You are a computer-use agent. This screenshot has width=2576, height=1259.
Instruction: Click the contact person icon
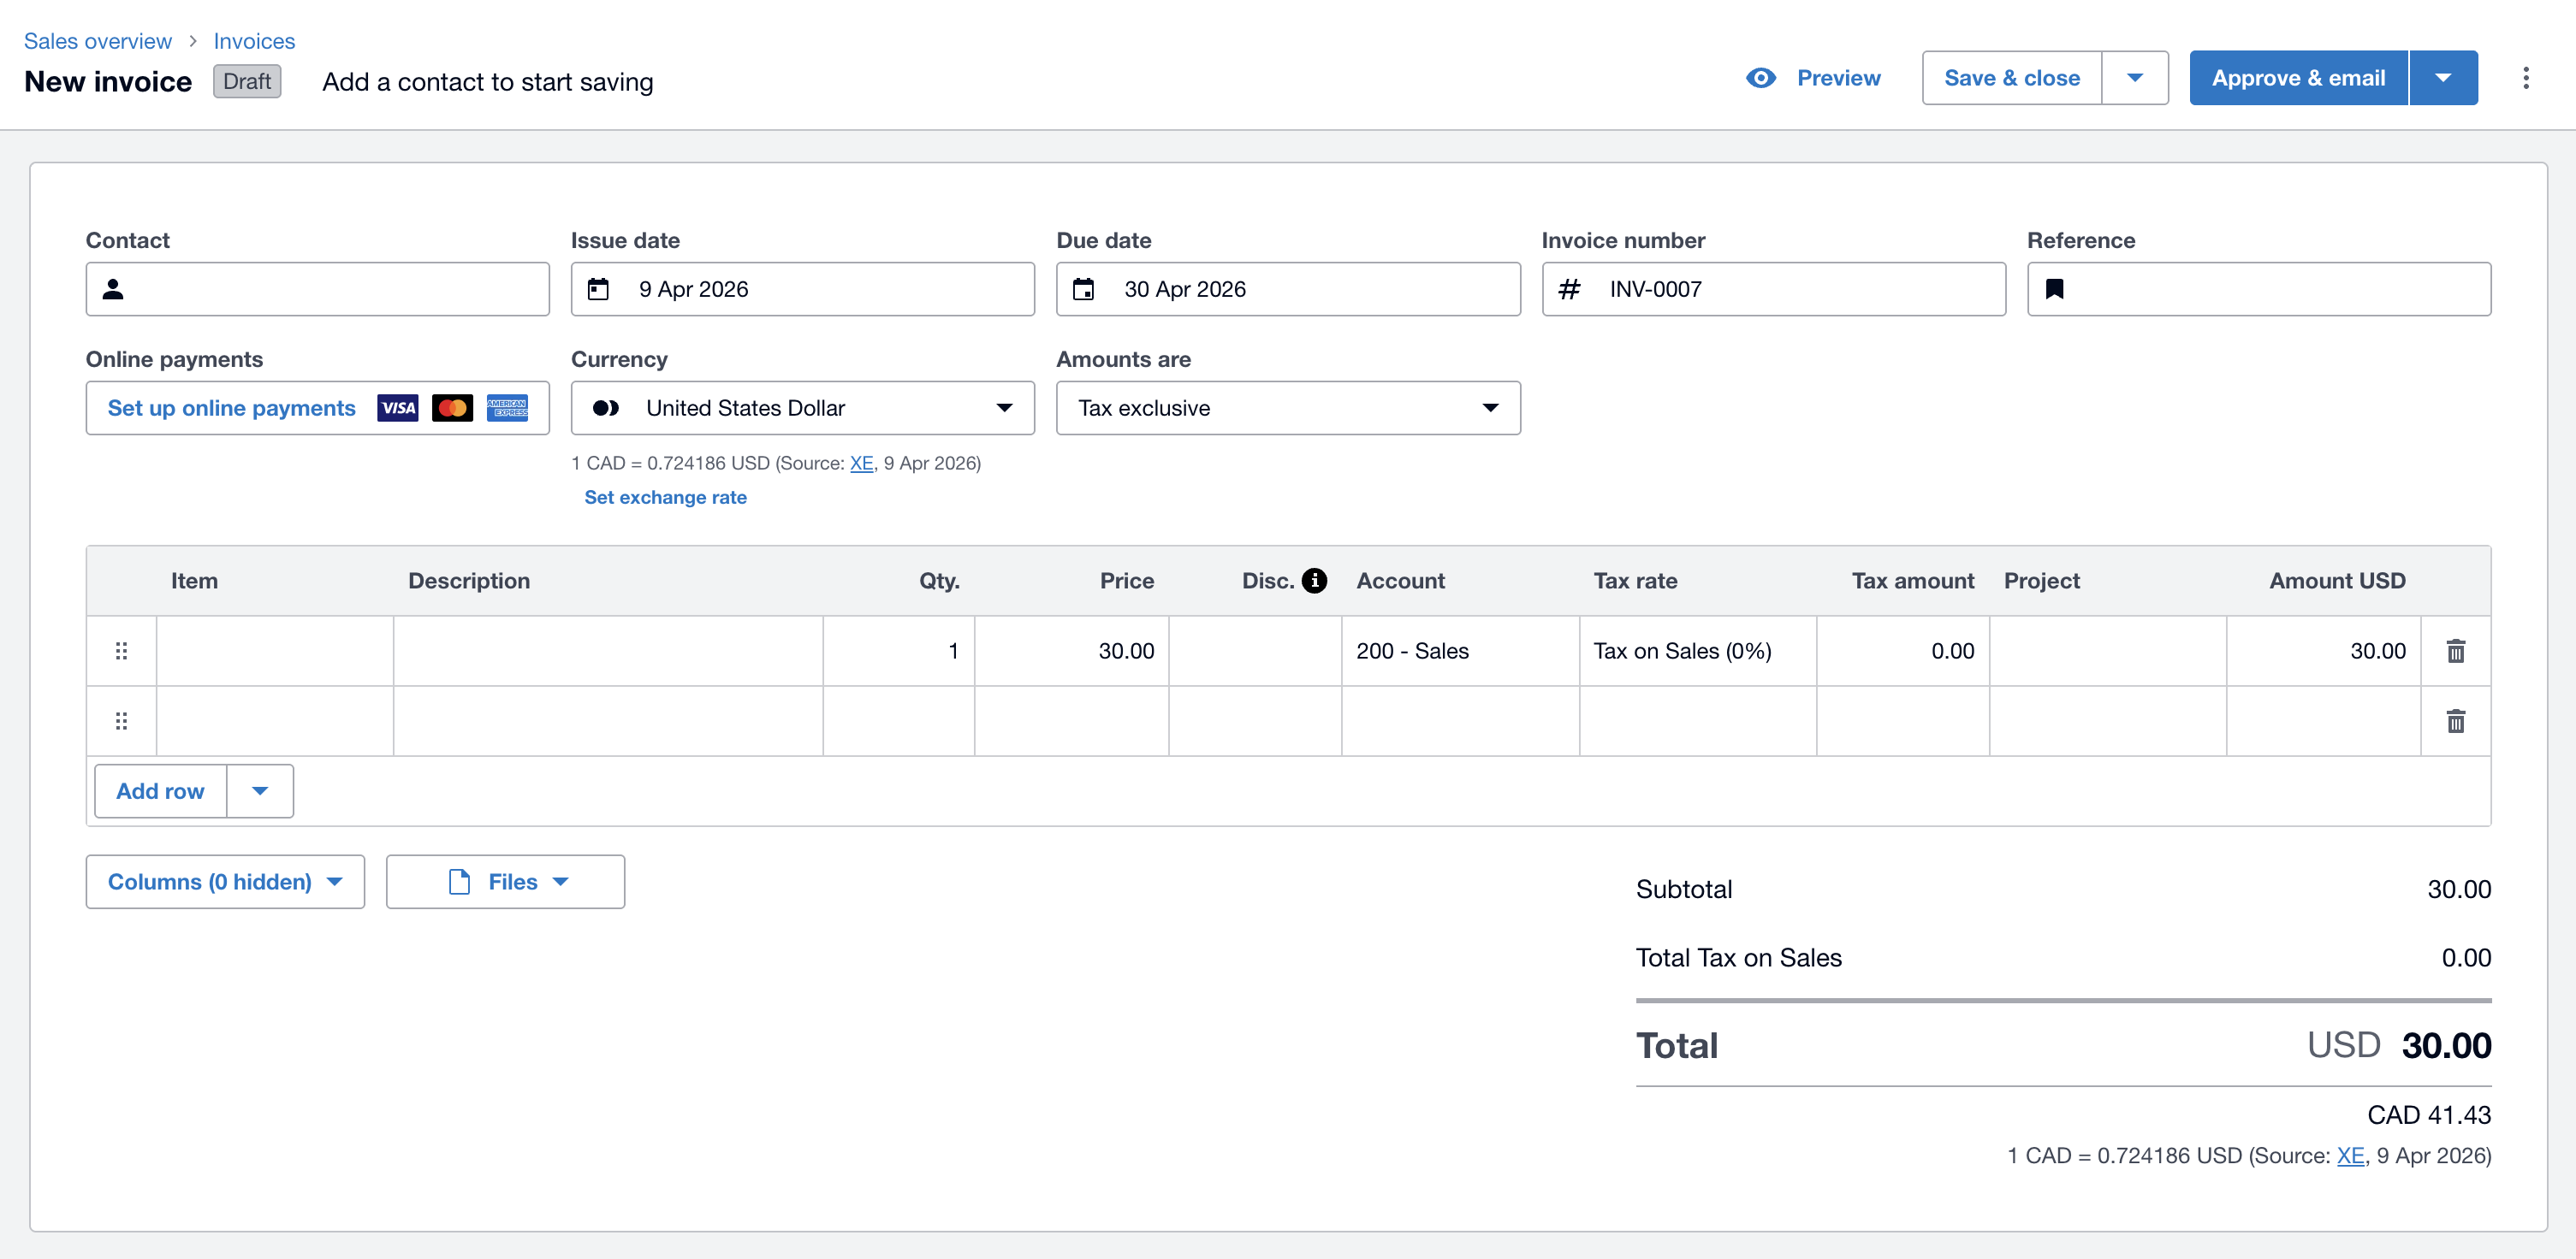pyautogui.click(x=113, y=290)
